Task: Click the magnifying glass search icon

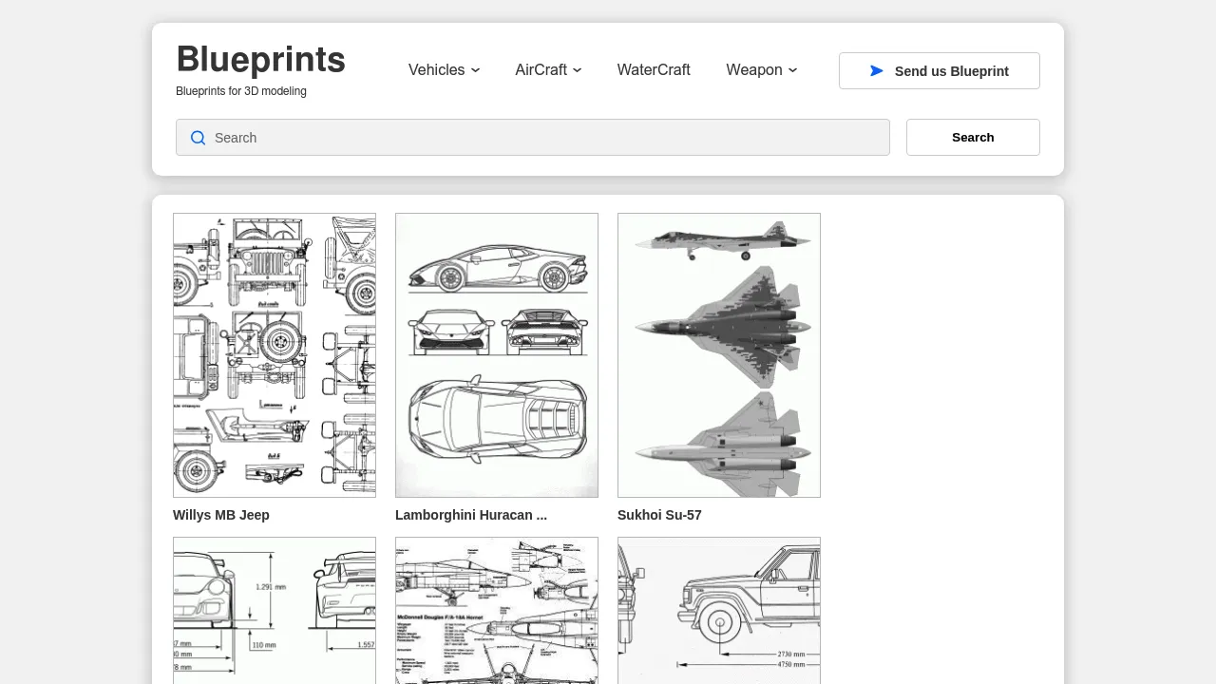Action: tap(198, 138)
